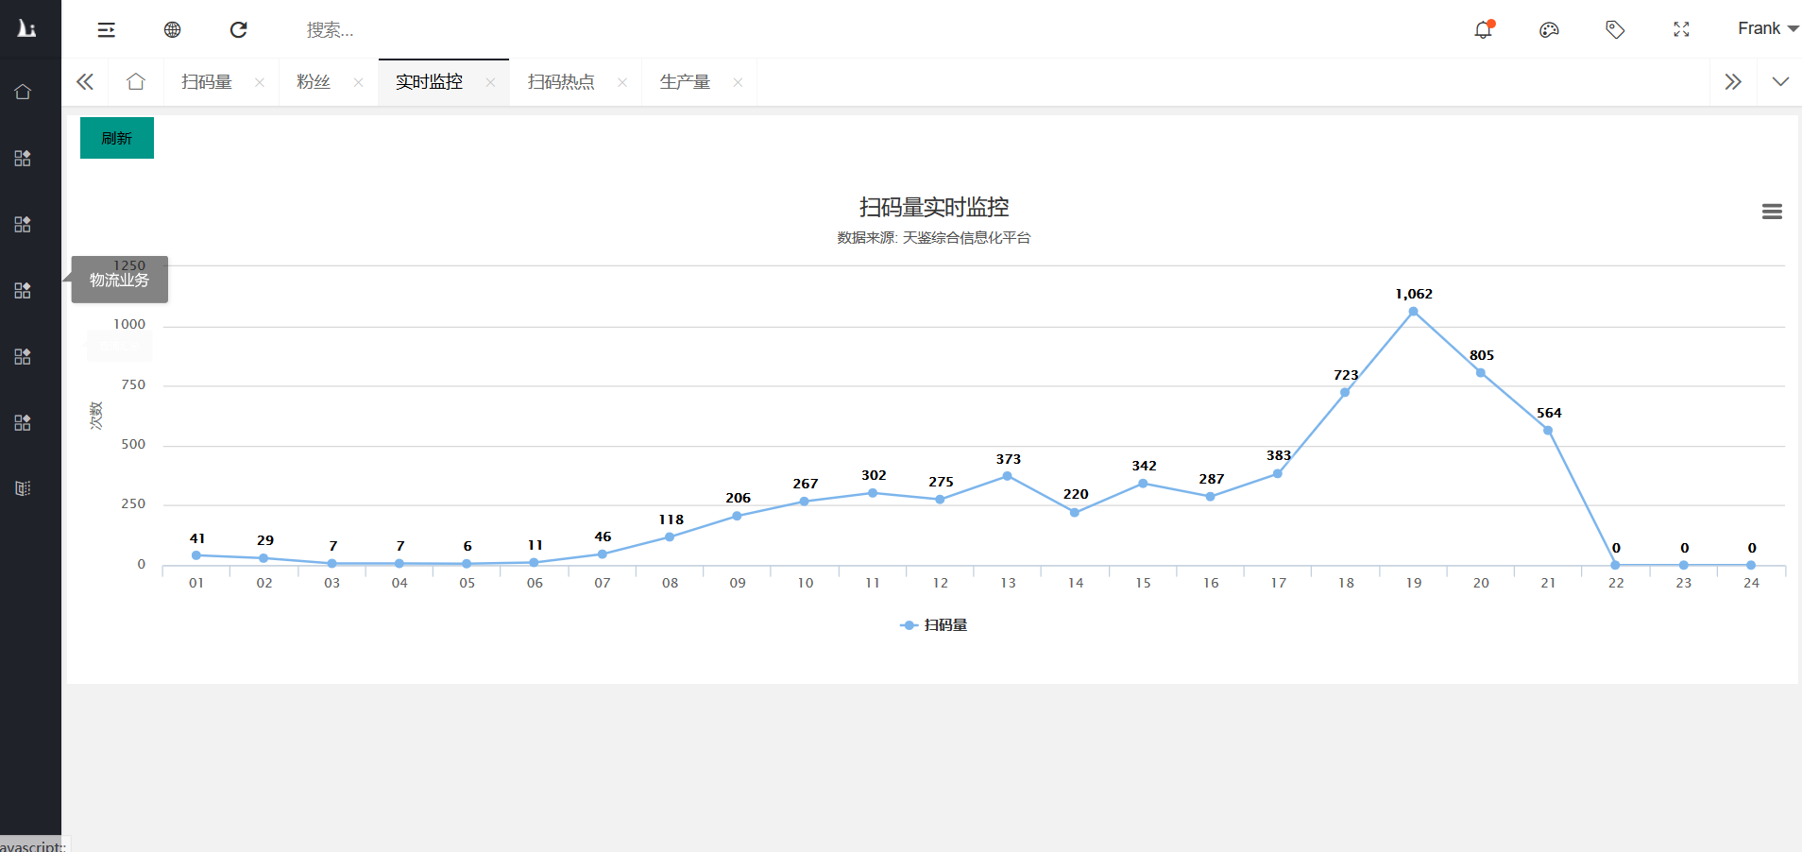Switch to the 扫码热点 tab
The width and height of the screenshot is (1802, 852).
pos(561,82)
